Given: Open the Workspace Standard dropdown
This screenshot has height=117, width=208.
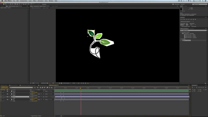Looking at the screenshot, I should pos(186,4).
